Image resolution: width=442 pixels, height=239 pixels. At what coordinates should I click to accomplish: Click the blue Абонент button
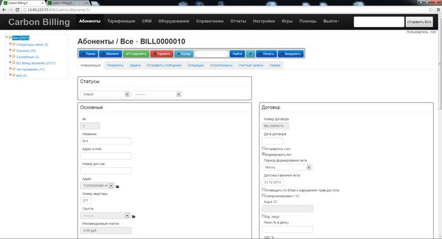tap(110, 54)
